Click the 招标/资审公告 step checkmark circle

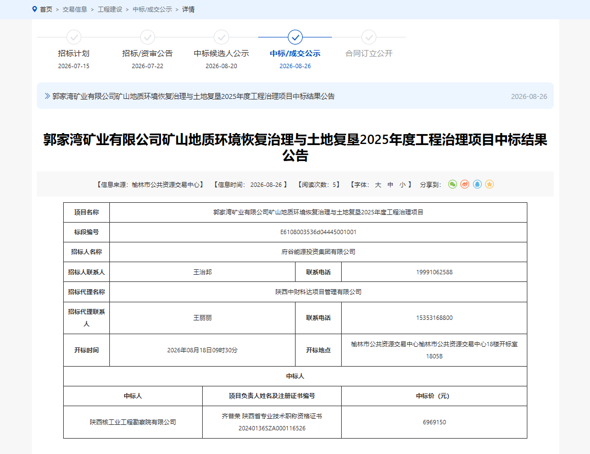[x=147, y=37]
